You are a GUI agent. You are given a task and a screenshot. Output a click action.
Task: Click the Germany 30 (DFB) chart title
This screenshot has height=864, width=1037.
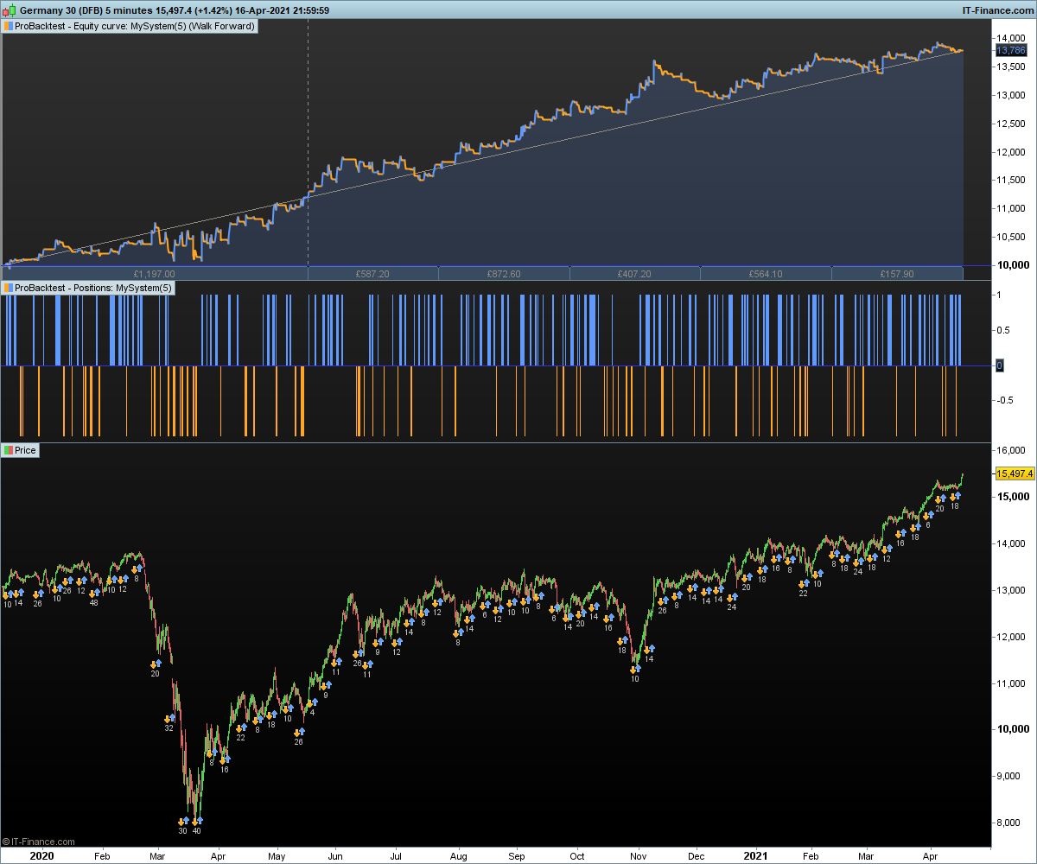(60, 10)
